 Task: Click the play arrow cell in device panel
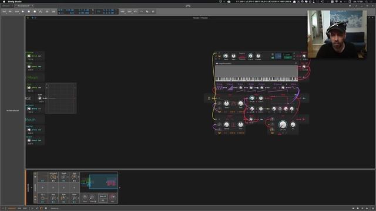tap(43, 188)
